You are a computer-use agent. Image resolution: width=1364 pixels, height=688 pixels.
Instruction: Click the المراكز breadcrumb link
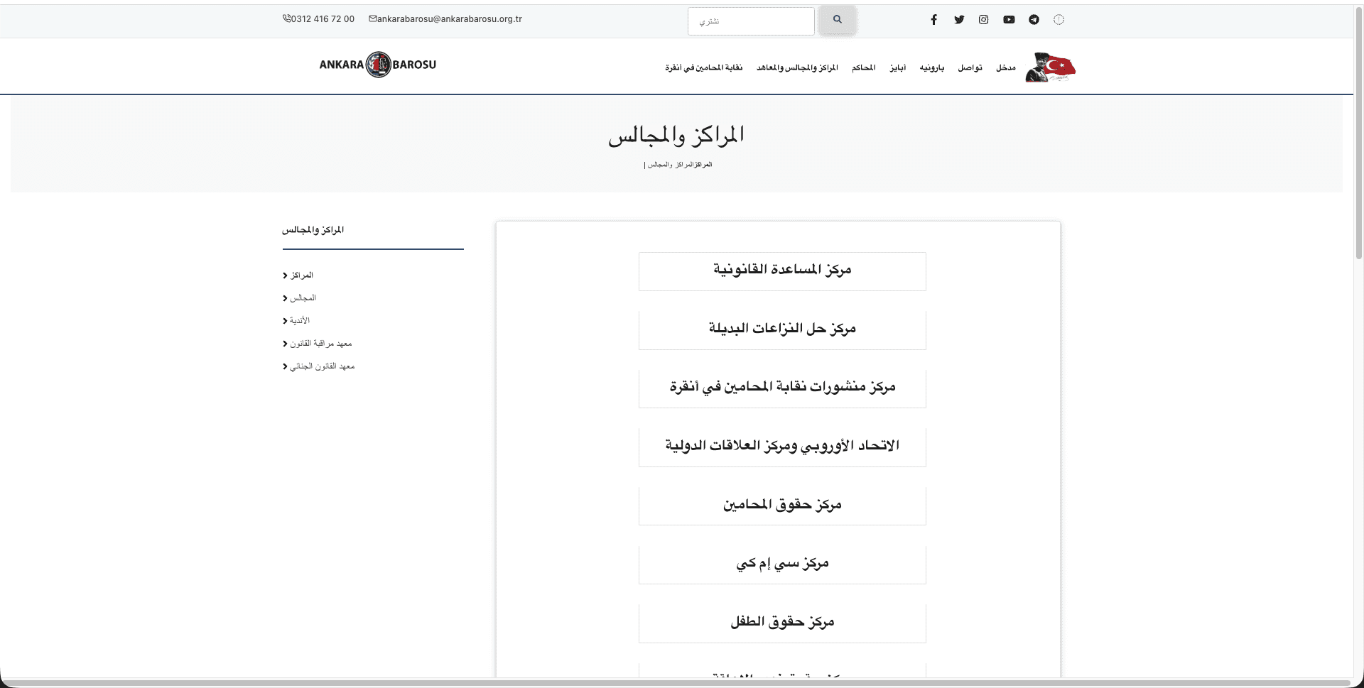[702, 165]
